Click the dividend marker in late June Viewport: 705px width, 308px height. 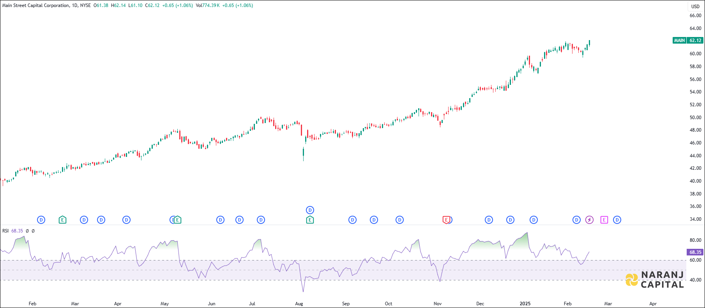pyautogui.click(x=239, y=220)
